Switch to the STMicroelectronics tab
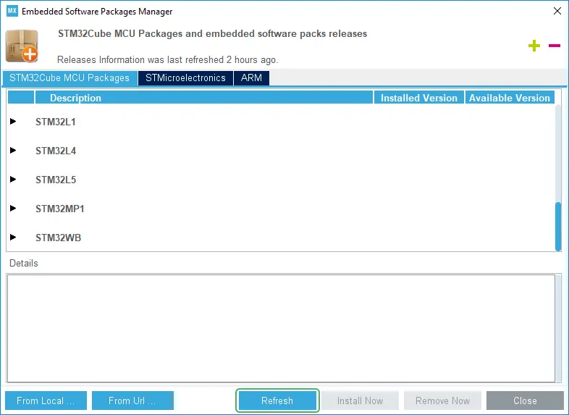Image resolution: width=569 pixels, height=415 pixels. click(185, 78)
